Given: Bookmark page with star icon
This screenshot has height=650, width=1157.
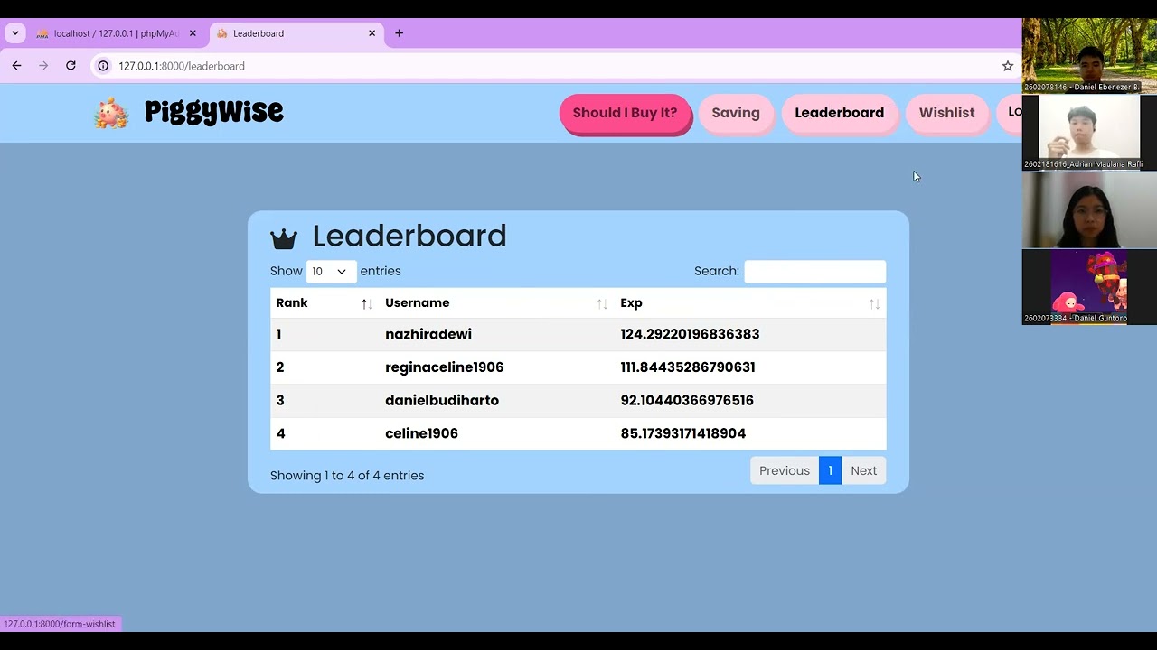Looking at the screenshot, I should [x=1007, y=66].
